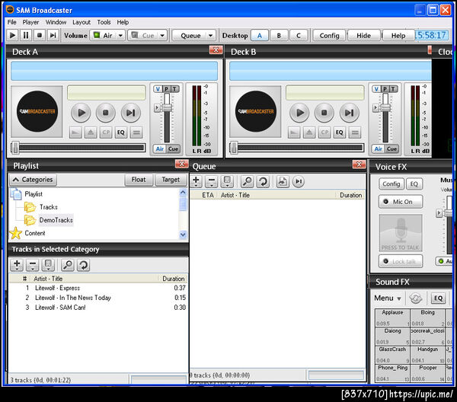
Task: Open the Sound FX Menu dropdown
Action: [x=388, y=298]
